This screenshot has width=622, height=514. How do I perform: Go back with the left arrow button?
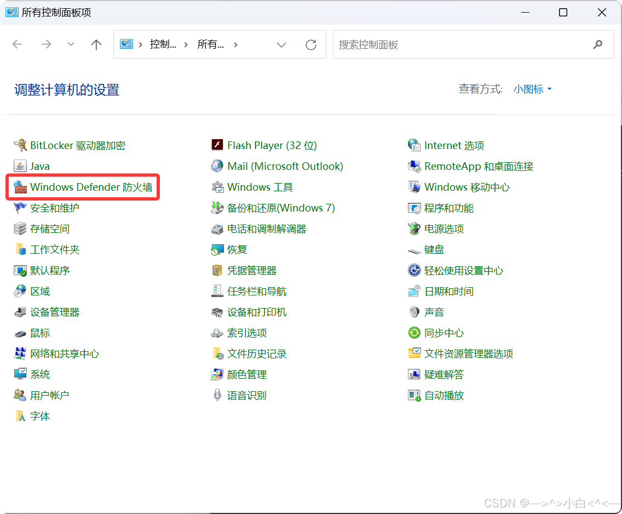coord(18,44)
